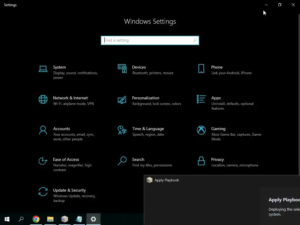Focus the Find a setting search field
Screen dimensions: 300x225
[x=150, y=40]
